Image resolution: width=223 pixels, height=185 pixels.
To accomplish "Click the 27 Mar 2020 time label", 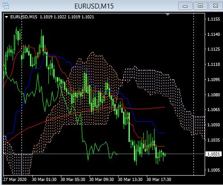I will pyautogui.click(x=15, y=179).
